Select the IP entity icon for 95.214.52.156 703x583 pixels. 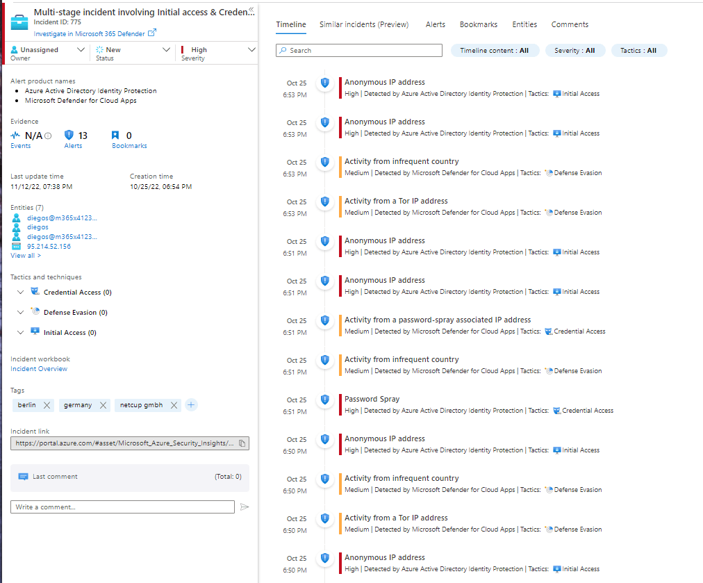point(17,247)
